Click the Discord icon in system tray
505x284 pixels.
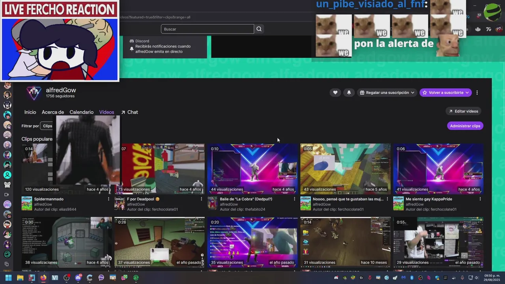(x=336, y=278)
